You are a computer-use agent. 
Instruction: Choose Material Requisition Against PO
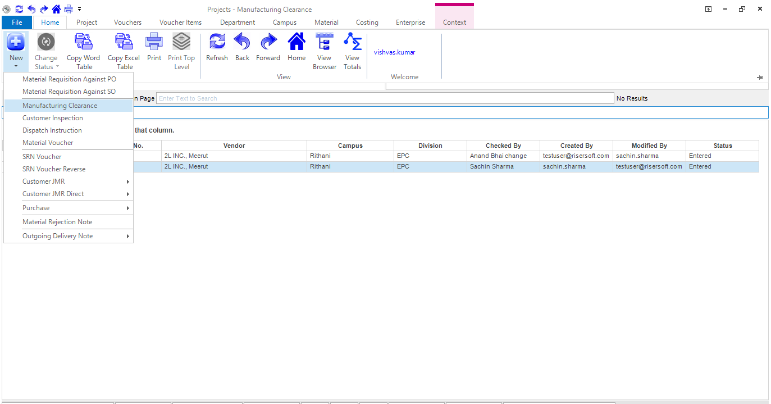click(69, 79)
